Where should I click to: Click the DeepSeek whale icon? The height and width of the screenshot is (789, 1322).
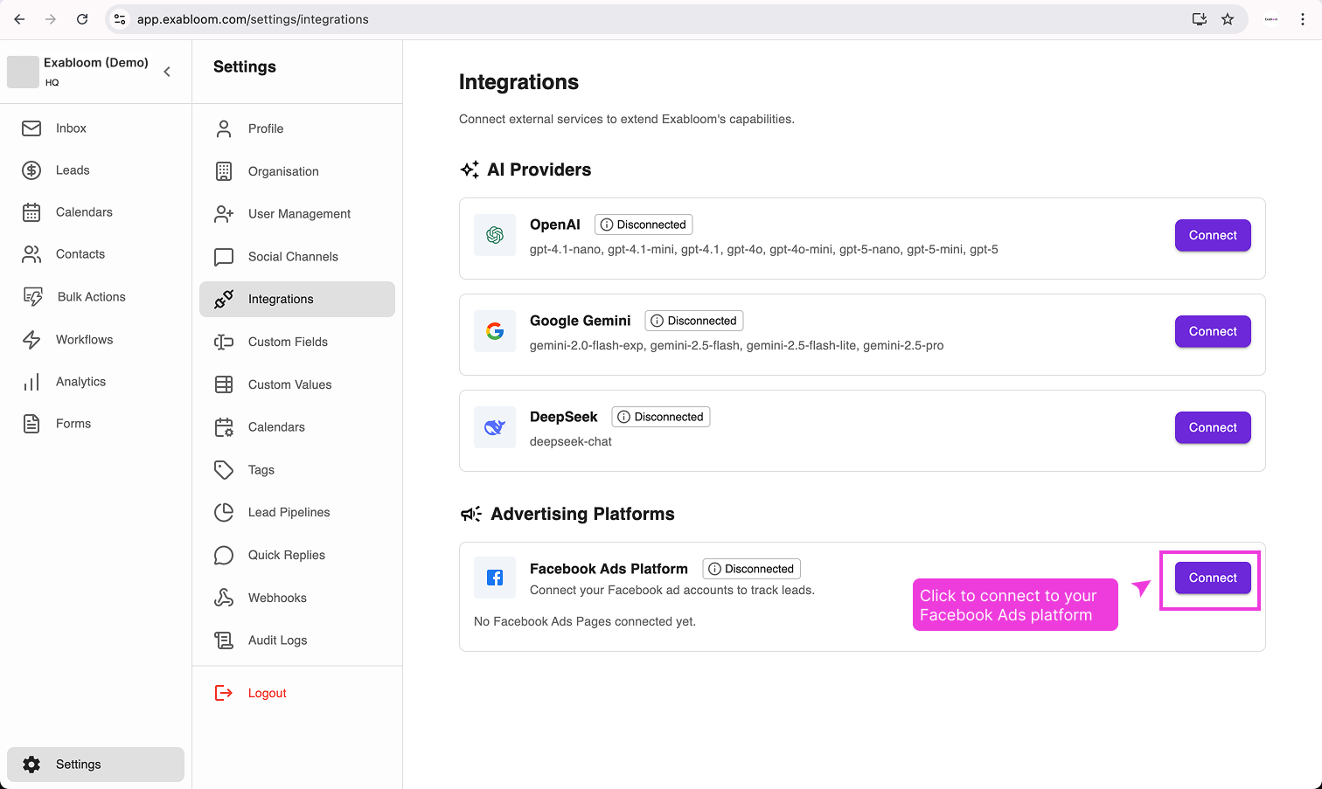coord(495,426)
